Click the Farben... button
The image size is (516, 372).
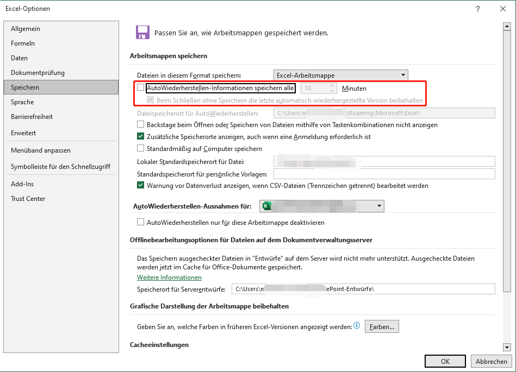382,326
